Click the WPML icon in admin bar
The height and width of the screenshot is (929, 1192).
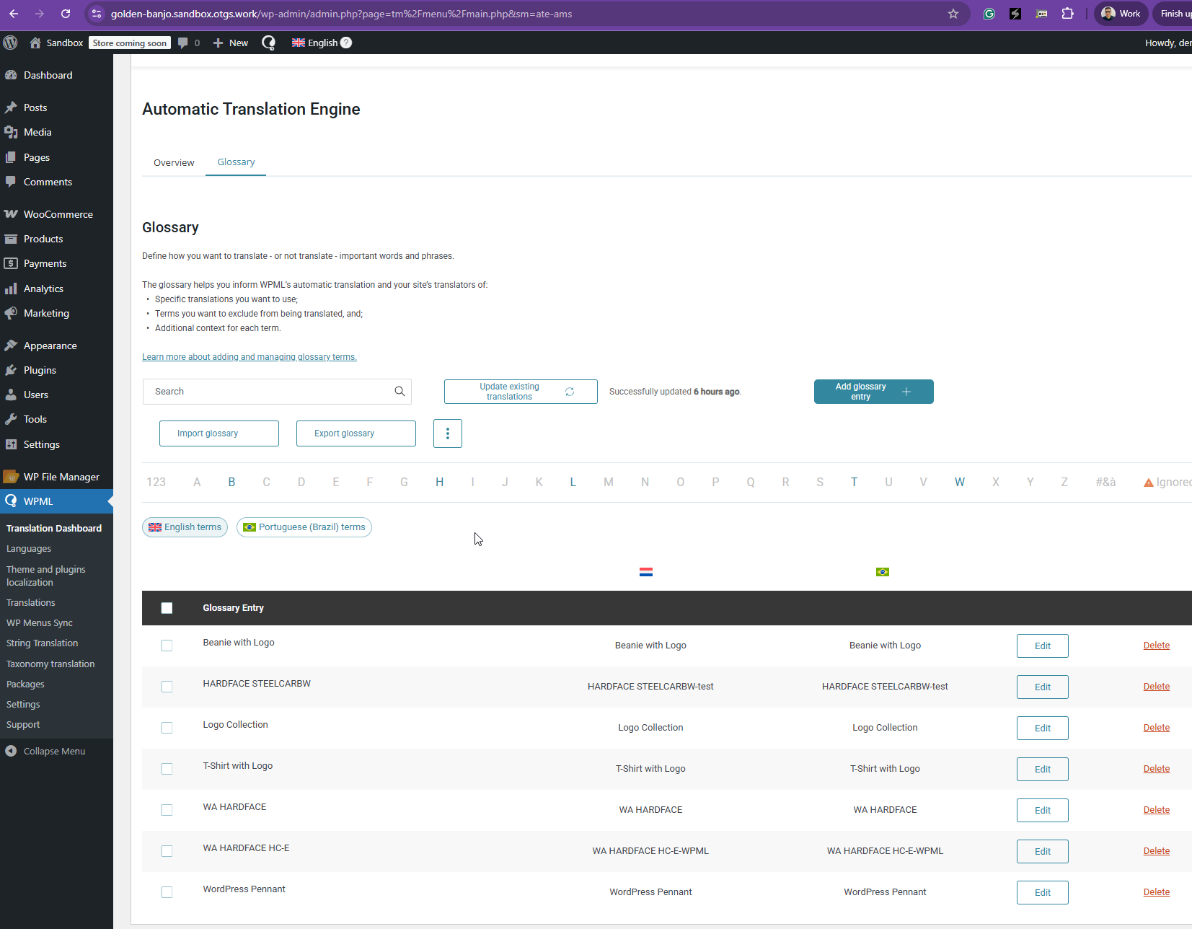268,43
